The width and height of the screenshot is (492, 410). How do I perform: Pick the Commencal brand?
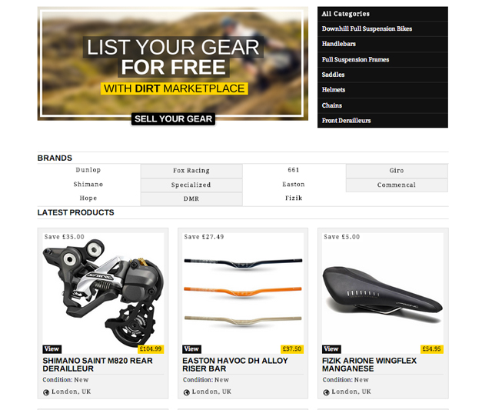pyautogui.click(x=397, y=185)
